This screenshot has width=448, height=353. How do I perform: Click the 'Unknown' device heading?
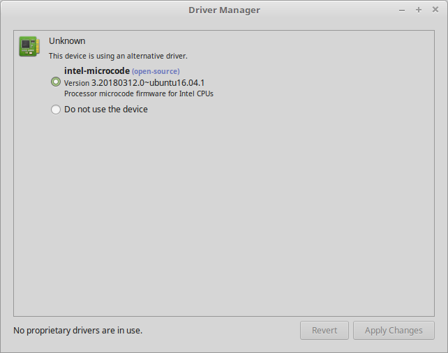(x=67, y=41)
